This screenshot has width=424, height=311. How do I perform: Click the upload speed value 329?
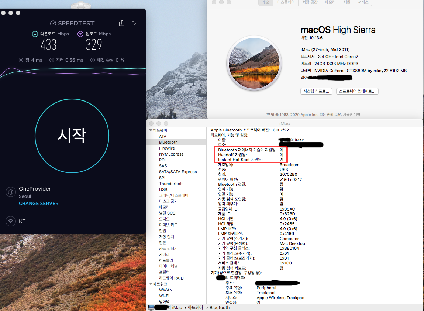[94, 45]
